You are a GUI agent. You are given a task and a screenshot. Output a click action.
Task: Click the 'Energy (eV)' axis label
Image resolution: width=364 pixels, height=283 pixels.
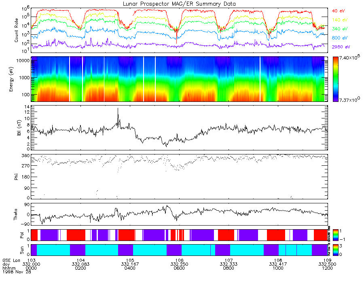tap(11, 79)
